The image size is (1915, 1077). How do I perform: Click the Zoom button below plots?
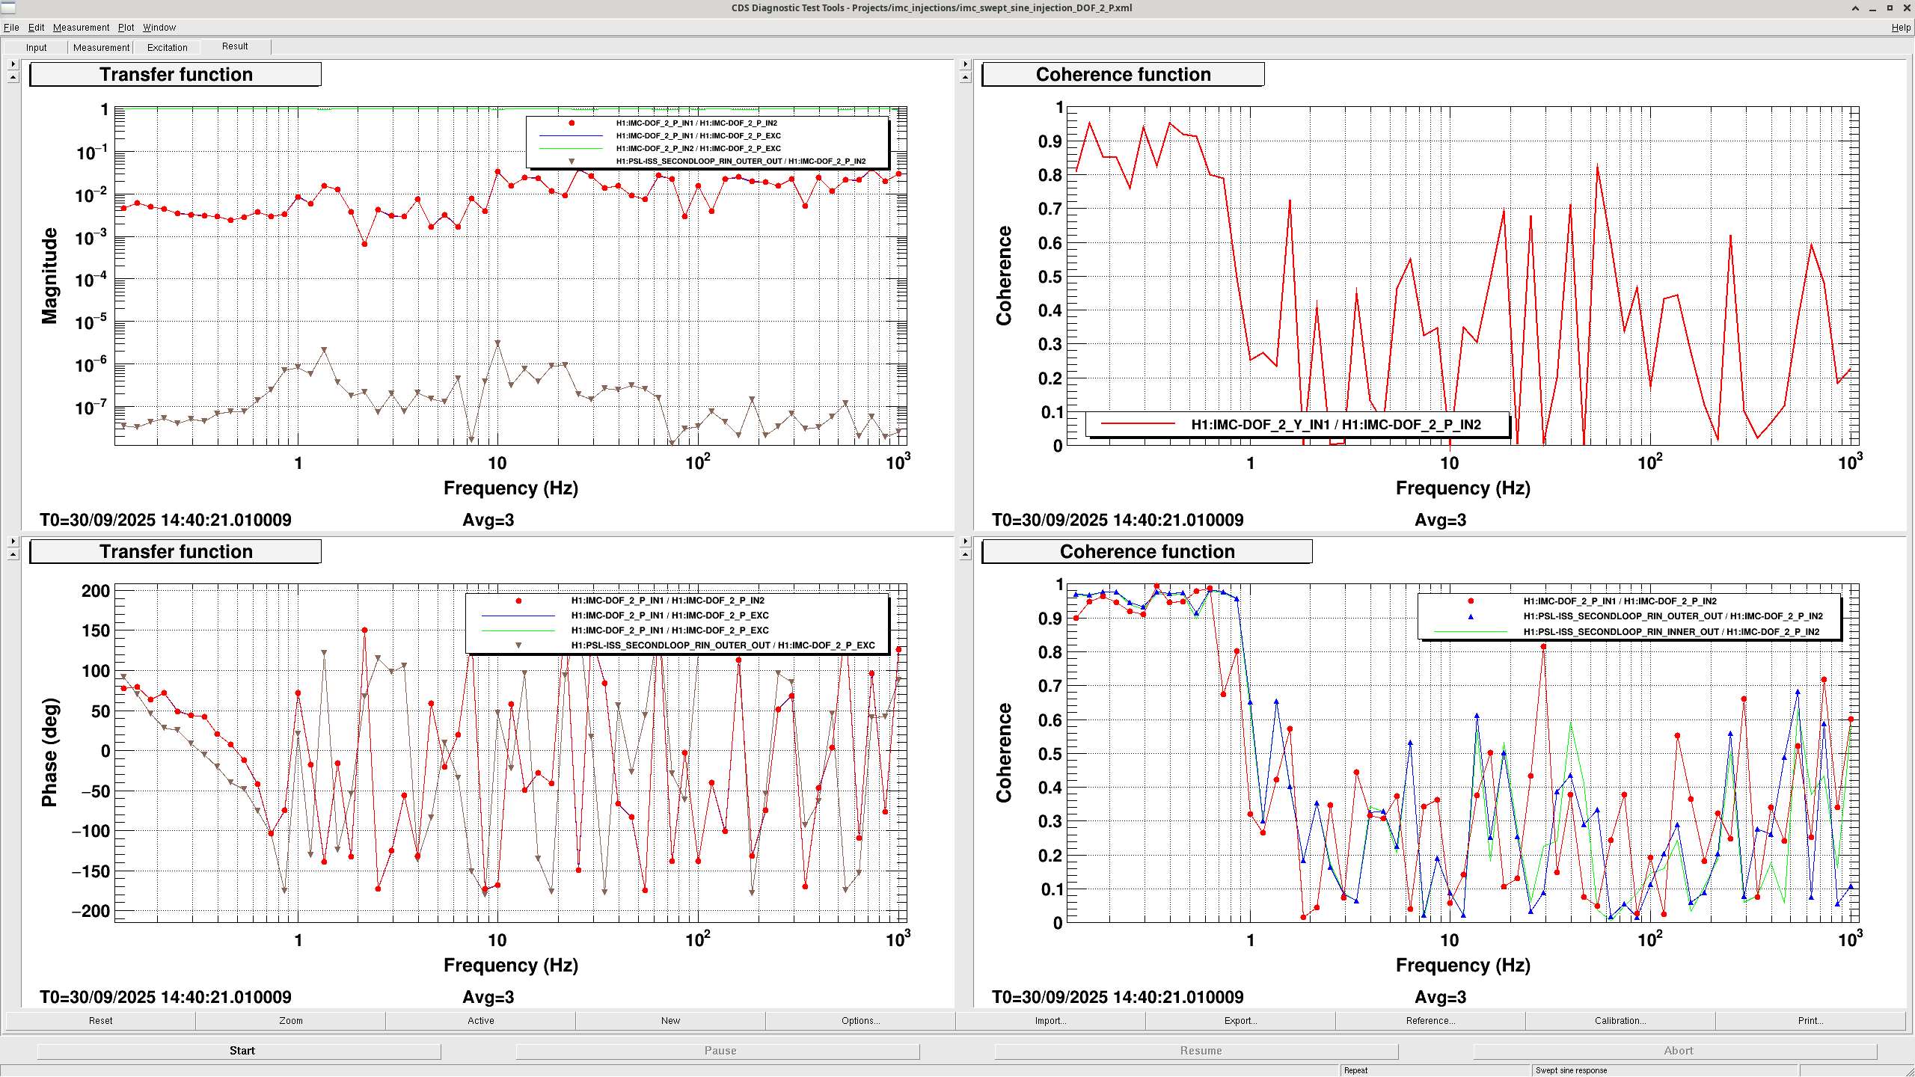tap(291, 1020)
